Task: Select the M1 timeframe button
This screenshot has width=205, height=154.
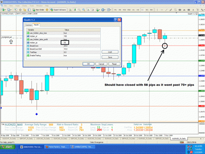Action: click(115, 10)
